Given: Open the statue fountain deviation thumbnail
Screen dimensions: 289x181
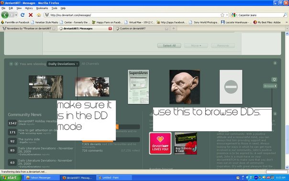Looking at the screenshot, I should [x=46, y=87].
